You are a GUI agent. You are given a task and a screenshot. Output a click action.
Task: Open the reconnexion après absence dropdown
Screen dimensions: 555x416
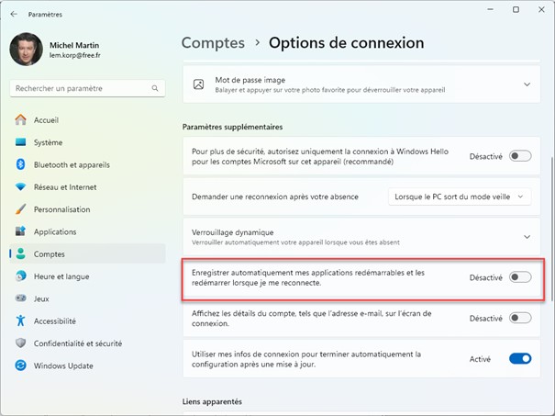tap(460, 197)
